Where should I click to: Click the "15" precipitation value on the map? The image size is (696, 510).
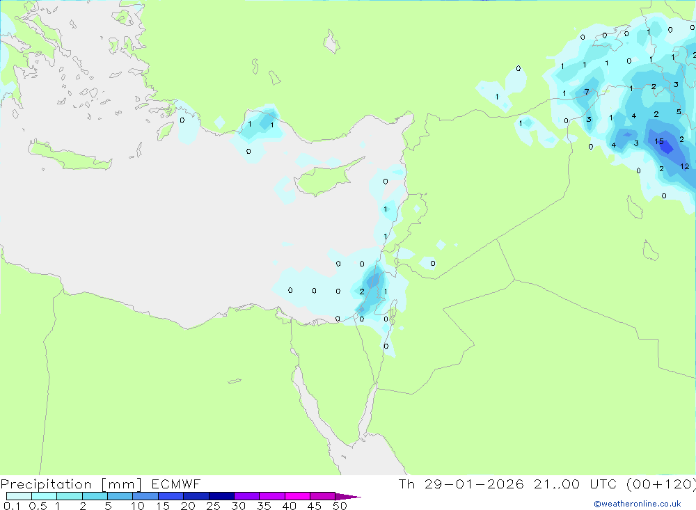point(659,141)
